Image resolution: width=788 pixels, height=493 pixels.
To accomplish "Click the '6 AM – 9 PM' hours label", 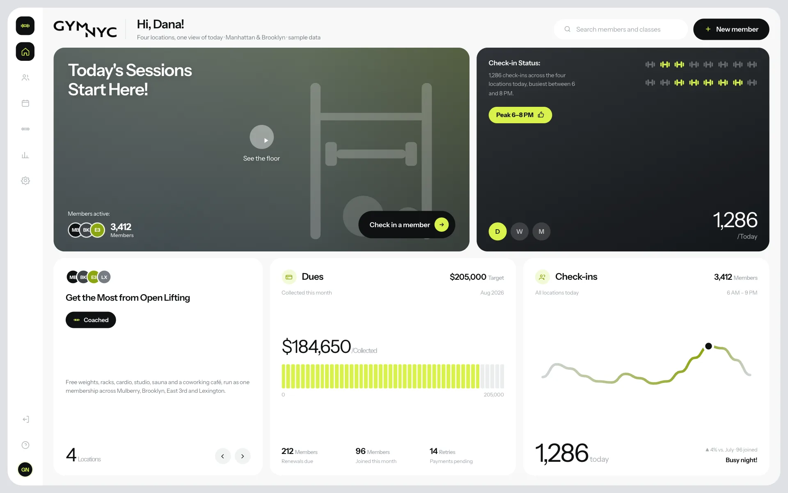I will tap(742, 293).
